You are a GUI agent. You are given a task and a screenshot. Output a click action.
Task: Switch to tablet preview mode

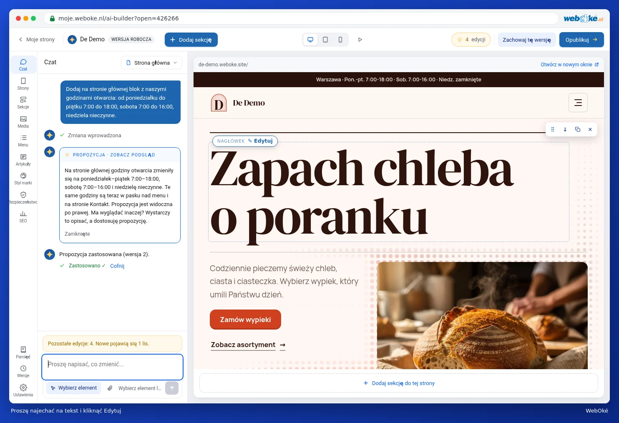point(325,40)
